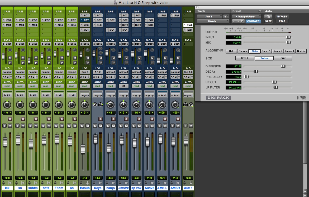Open the a: Amb group selector on AMB L

coord(162,95)
